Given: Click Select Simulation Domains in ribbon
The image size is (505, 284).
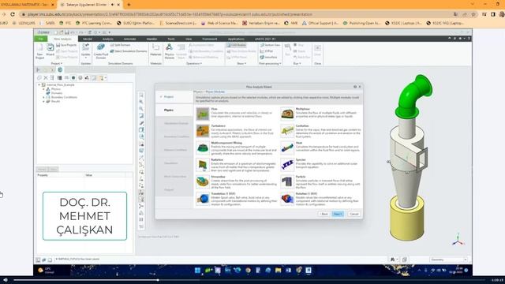Looking at the screenshot, I should click(129, 51).
